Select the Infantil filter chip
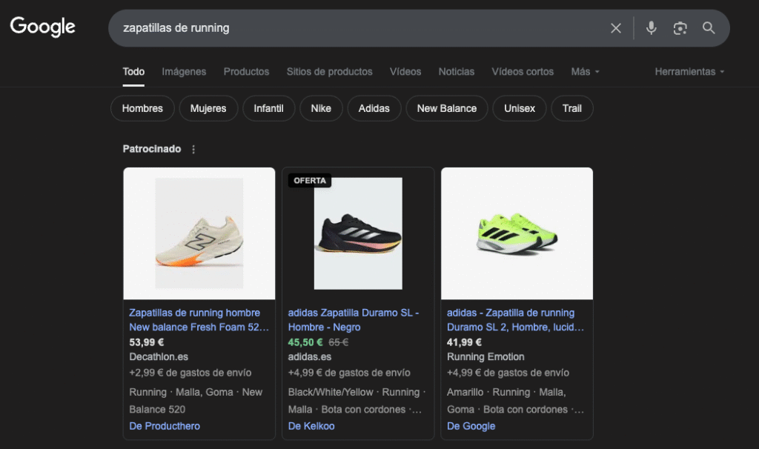The image size is (759, 449). (268, 108)
